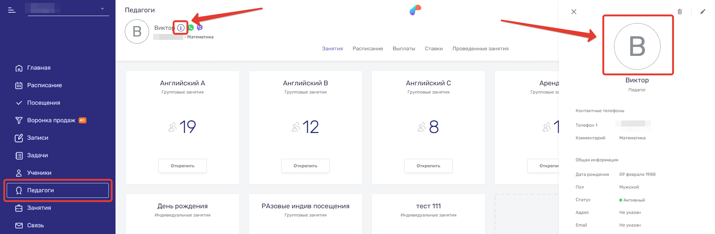
Task: Open WhatsApp chat icon for teacher
Action: [x=191, y=28]
